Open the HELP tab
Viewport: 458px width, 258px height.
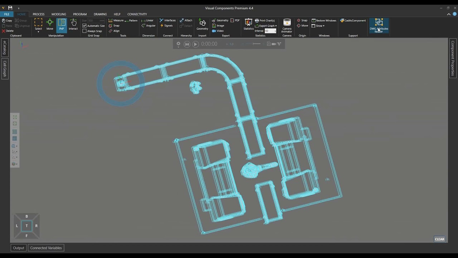(117, 14)
